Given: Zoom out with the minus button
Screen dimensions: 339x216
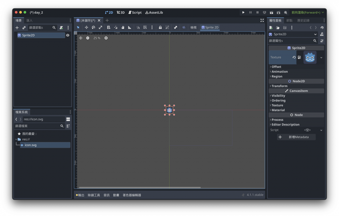Looking at the screenshot, I should click(x=87, y=38).
